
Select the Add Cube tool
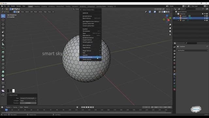[x=3, y=48]
